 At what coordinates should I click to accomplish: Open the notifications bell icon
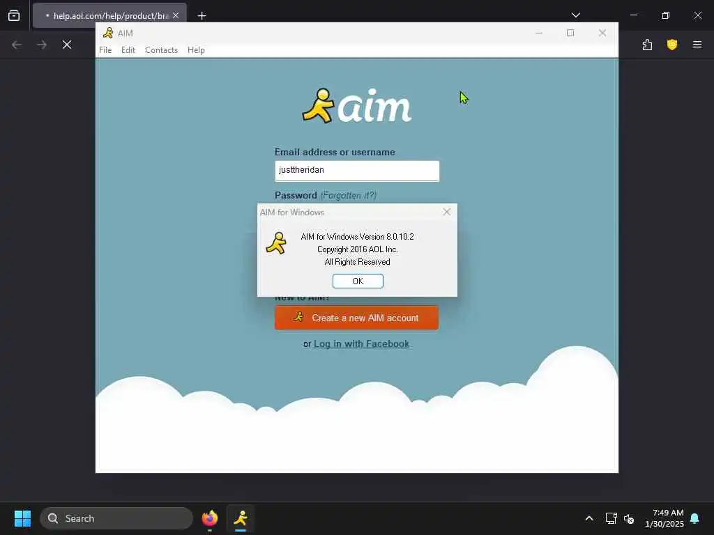[x=694, y=518]
